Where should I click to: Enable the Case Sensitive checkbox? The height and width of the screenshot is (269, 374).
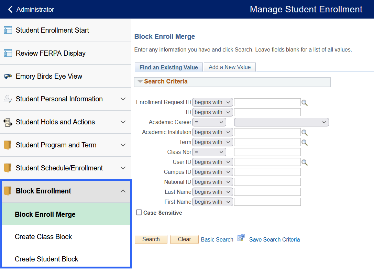139,213
